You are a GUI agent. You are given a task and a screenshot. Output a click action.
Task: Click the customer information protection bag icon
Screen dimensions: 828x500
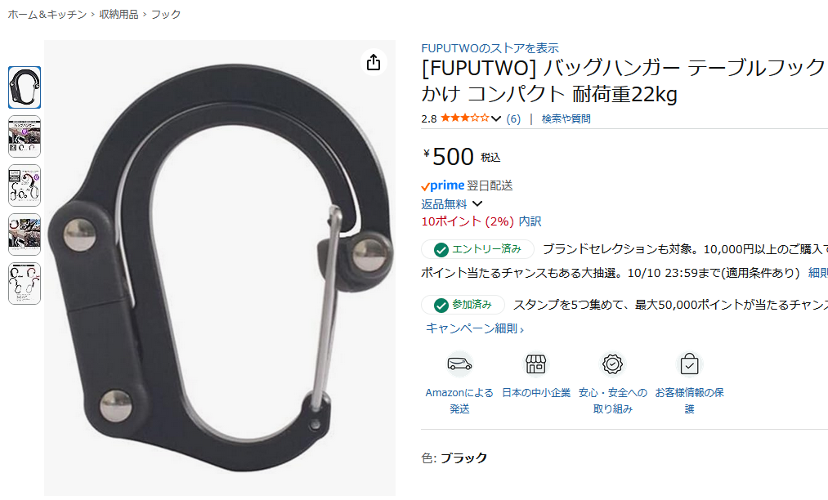(x=689, y=364)
